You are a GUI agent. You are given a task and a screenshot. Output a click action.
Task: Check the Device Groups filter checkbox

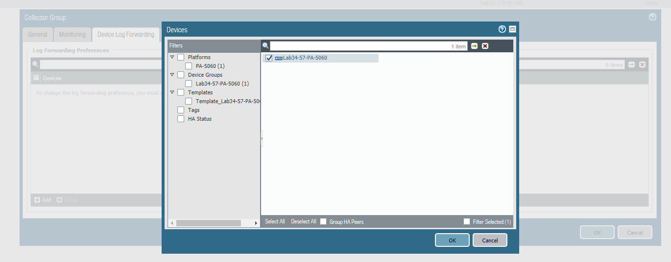click(181, 75)
